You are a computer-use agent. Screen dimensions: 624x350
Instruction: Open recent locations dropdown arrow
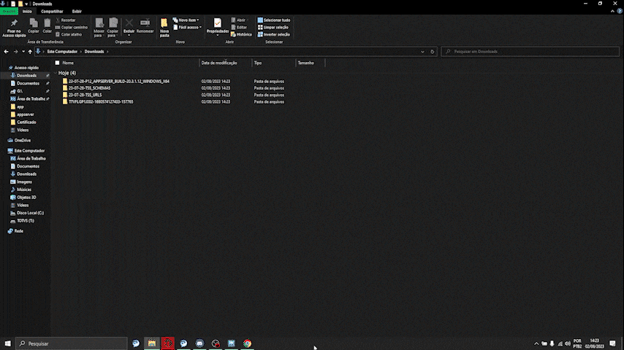[23, 51]
